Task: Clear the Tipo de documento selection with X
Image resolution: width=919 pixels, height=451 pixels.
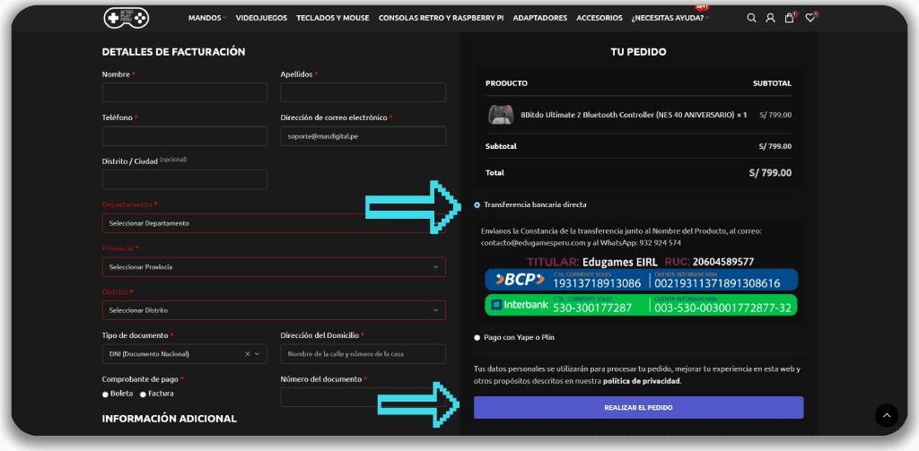Action: [247, 354]
